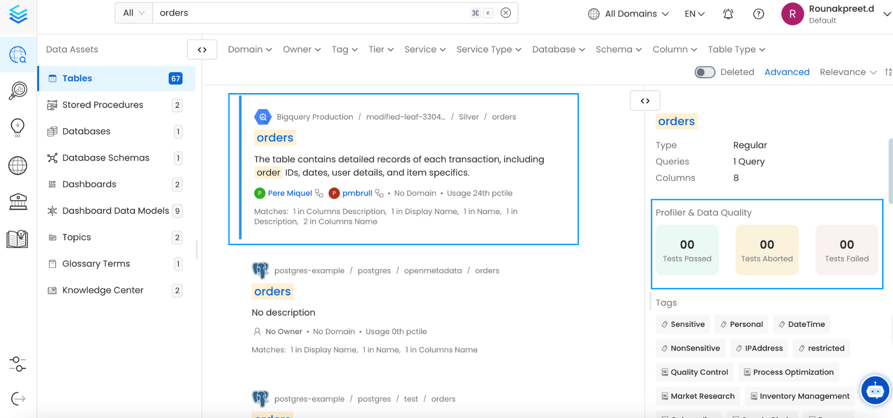The image size is (893, 418).
Task: Open the Knowledge book sidebar icon
Action: 18,239
